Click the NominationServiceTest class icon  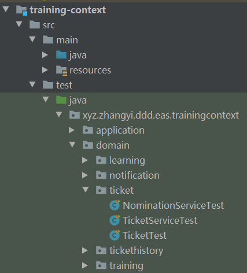115,205
